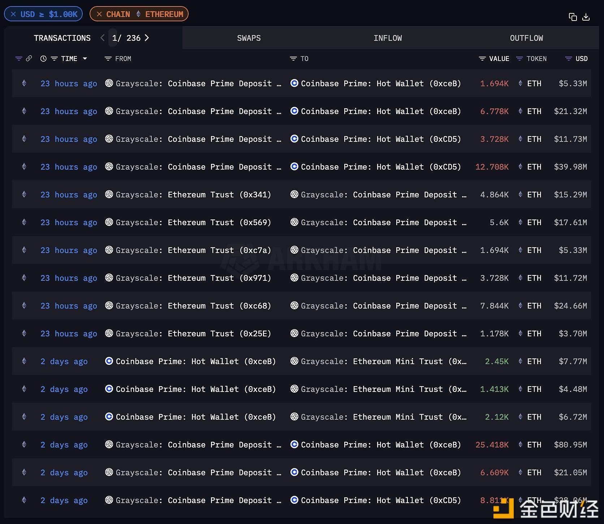This screenshot has width=604, height=524.
Task: Open Grayscale Coinbase Prime Deposit sender of 6.778K
Action: tap(224, 111)
